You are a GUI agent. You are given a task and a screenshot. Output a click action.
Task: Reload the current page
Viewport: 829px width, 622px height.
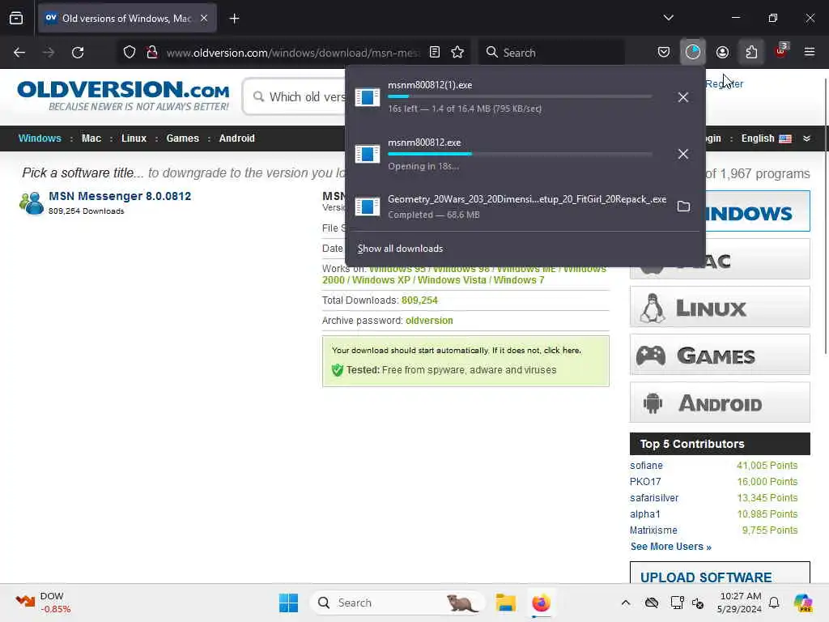click(x=78, y=53)
